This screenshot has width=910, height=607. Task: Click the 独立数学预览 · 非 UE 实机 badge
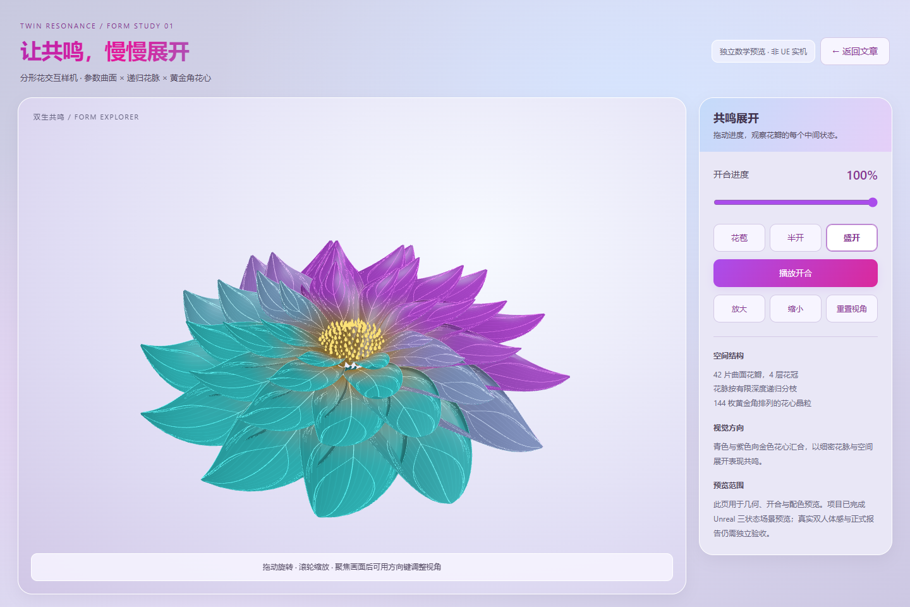tap(763, 51)
